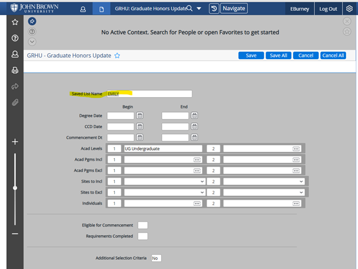Click the zoom slider handle in sidebar
Image resolution: width=358 pixels, height=269 pixels.
pos(15,188)
